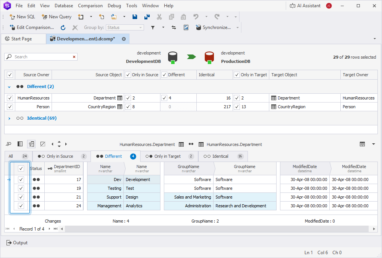Collapse the Different (2) group

[x=9, y=87]
